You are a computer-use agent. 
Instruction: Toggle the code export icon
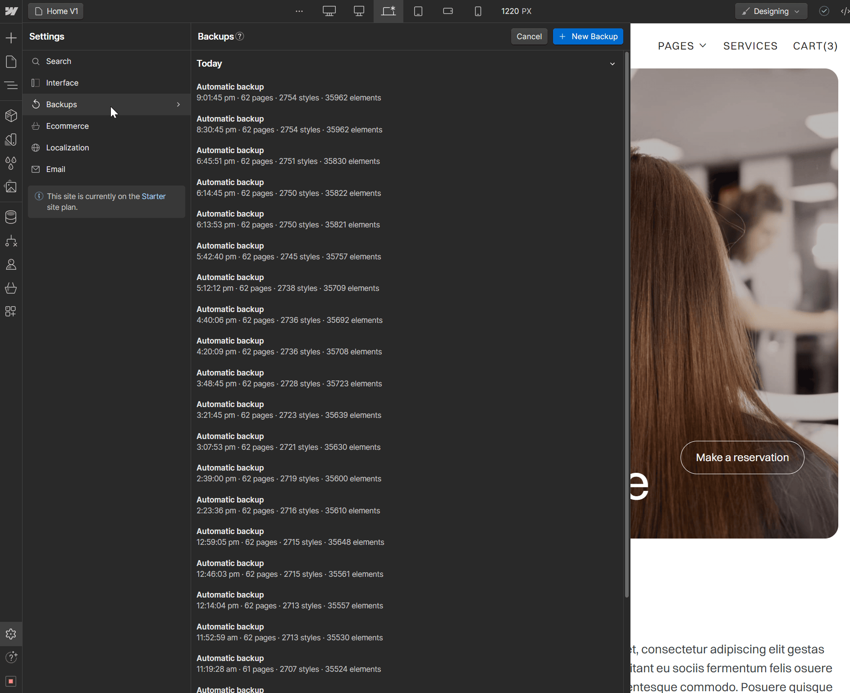click(x=845, y=11)
